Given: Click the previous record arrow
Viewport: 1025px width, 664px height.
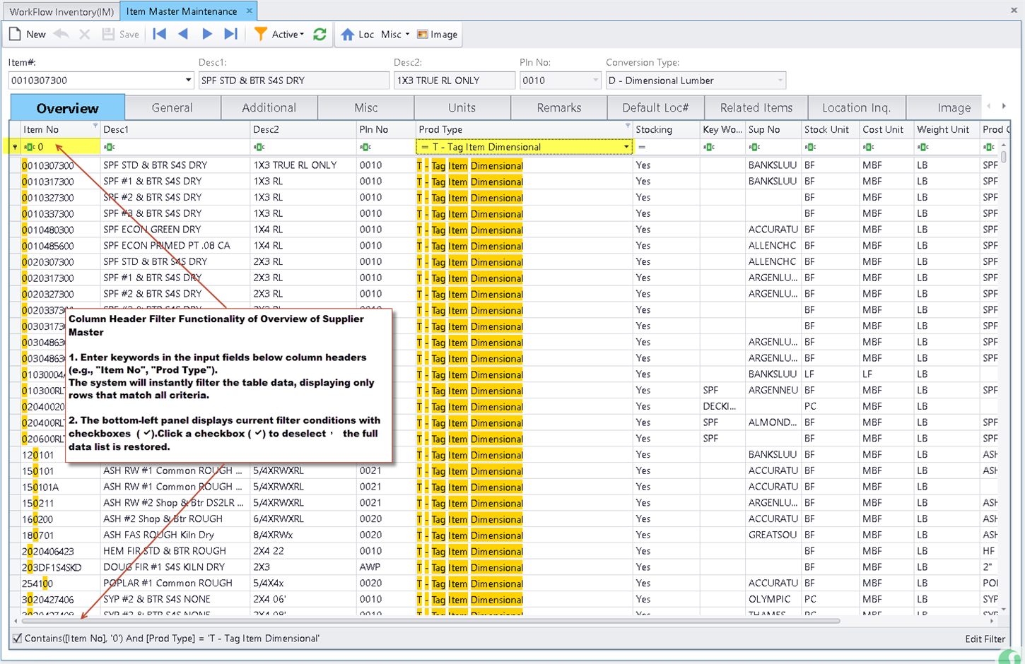Looking at the screenshot, I should 183,34.
